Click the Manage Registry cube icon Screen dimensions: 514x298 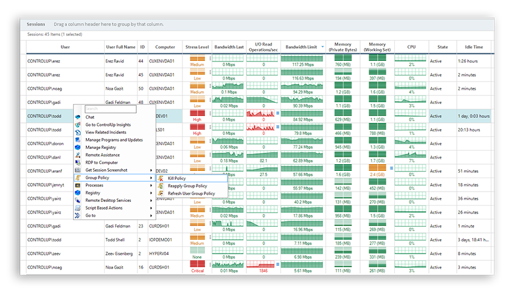78,147
